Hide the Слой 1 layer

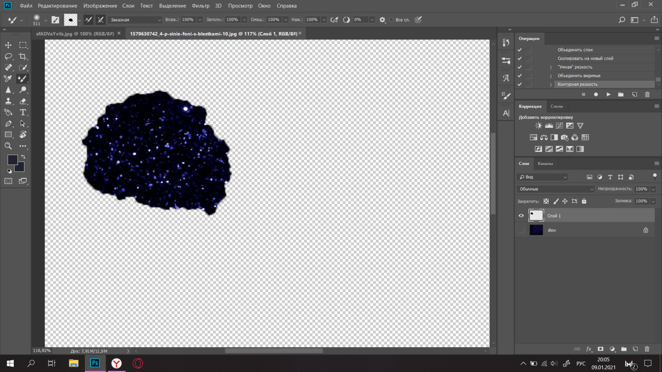pyautogui.click(x=521, y=215)
